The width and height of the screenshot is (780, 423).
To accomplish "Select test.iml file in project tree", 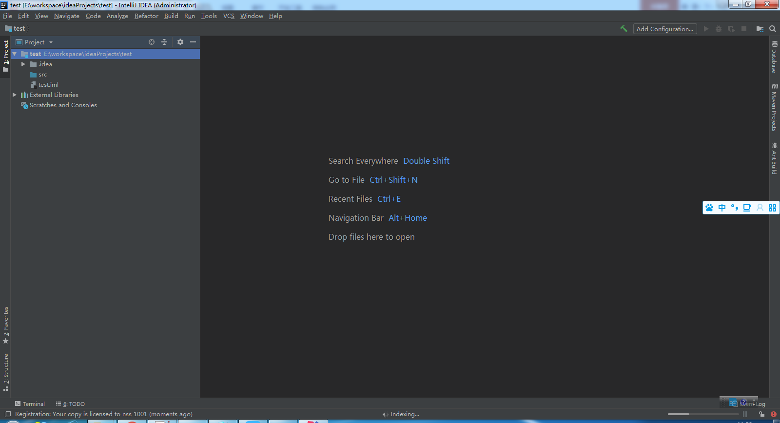I will point(44,85).
